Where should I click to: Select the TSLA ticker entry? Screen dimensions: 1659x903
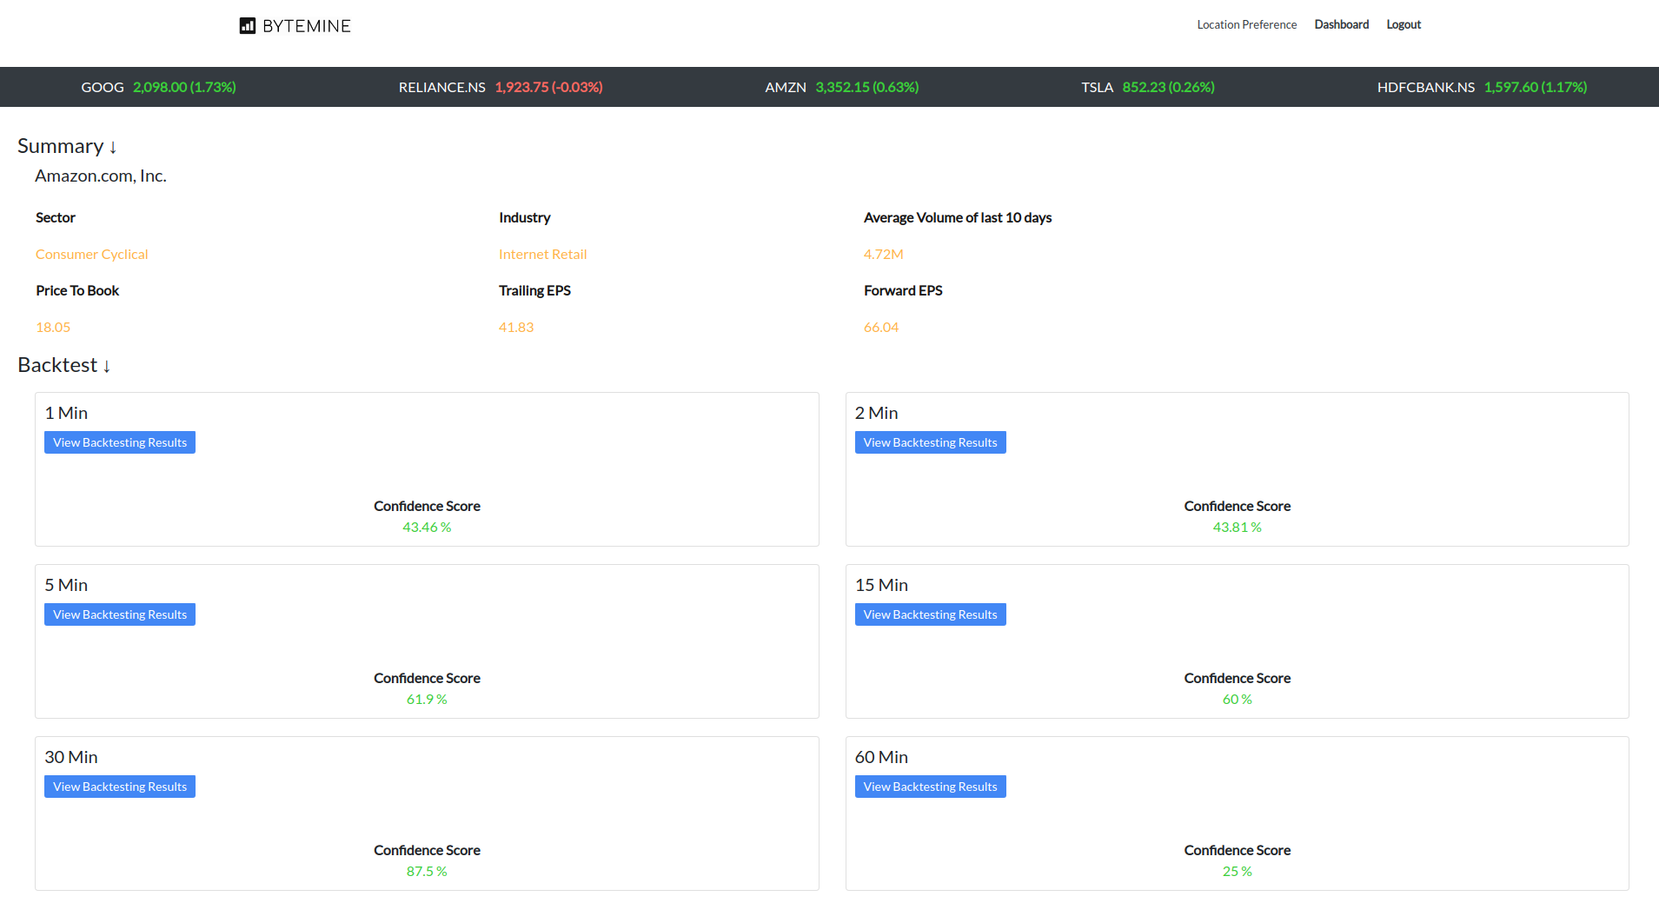point(1148,87)
